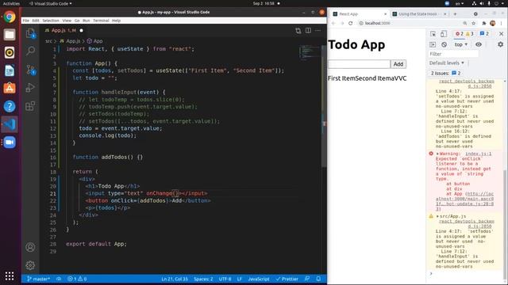Open the notifications bell in status bar
The height and width of the screenshot is (285, 508).
(x=318, y=279)
